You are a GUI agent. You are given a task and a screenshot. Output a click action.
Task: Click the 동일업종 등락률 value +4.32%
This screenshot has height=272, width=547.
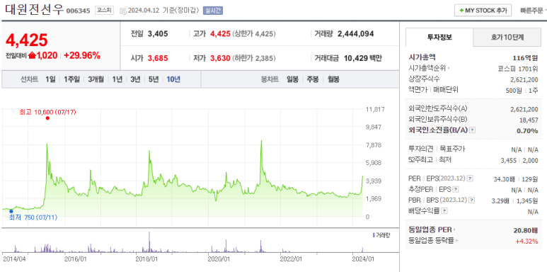click(526, 241)
